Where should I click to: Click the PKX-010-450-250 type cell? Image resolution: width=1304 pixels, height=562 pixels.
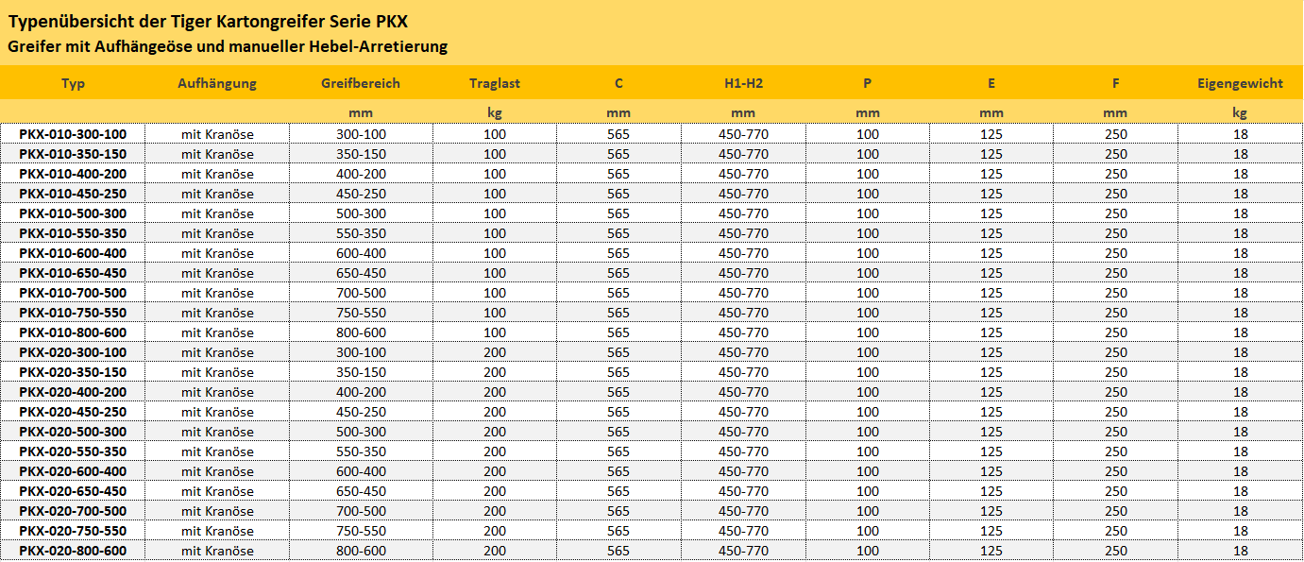click(73, 194)
